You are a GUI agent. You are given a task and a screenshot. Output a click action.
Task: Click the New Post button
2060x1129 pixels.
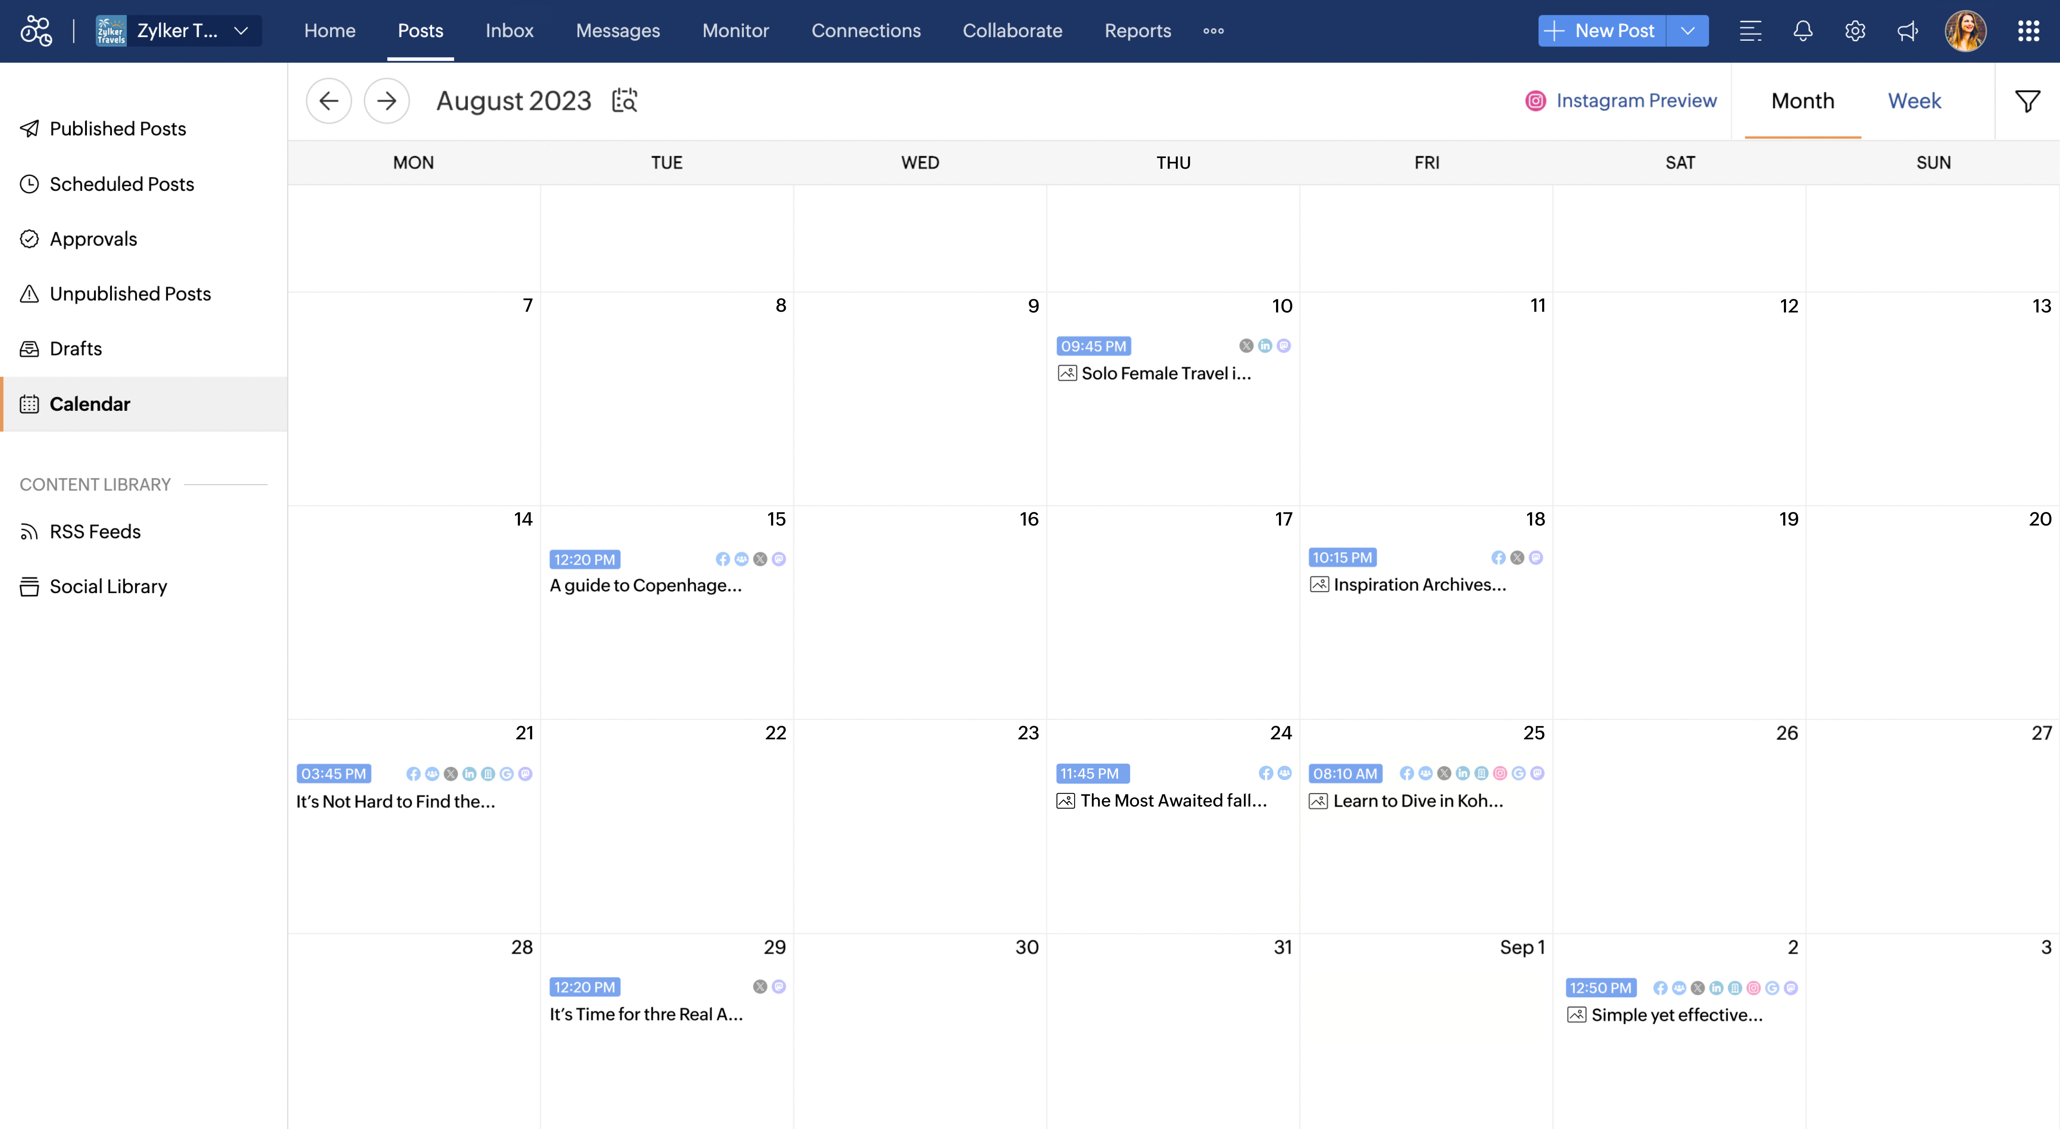click(1602, 30)
